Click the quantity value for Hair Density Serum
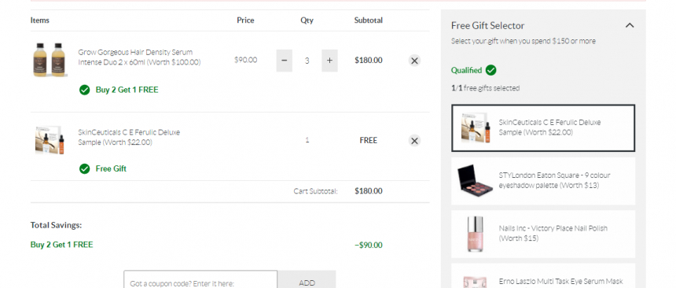Image resolution: width=676 pixels, height=288 pixels. pyautogui.click(x=307, y=61)
